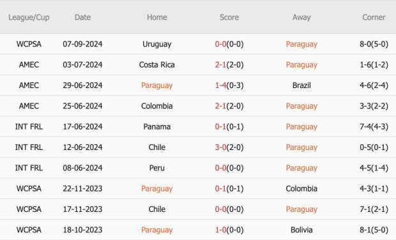The height and width of the screenshot is (240, 396).
Task: Select the 3-0(2-0) score versus Chile
Action: click(229, 147)
